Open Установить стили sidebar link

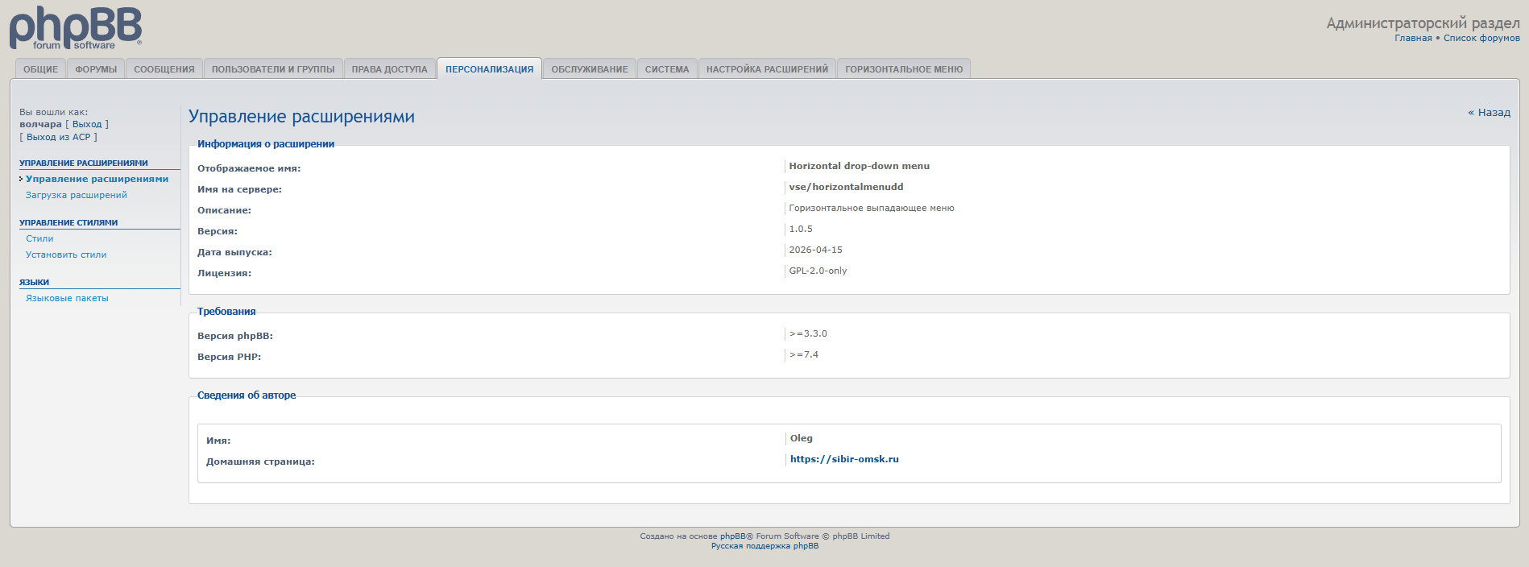coord(66,255)
